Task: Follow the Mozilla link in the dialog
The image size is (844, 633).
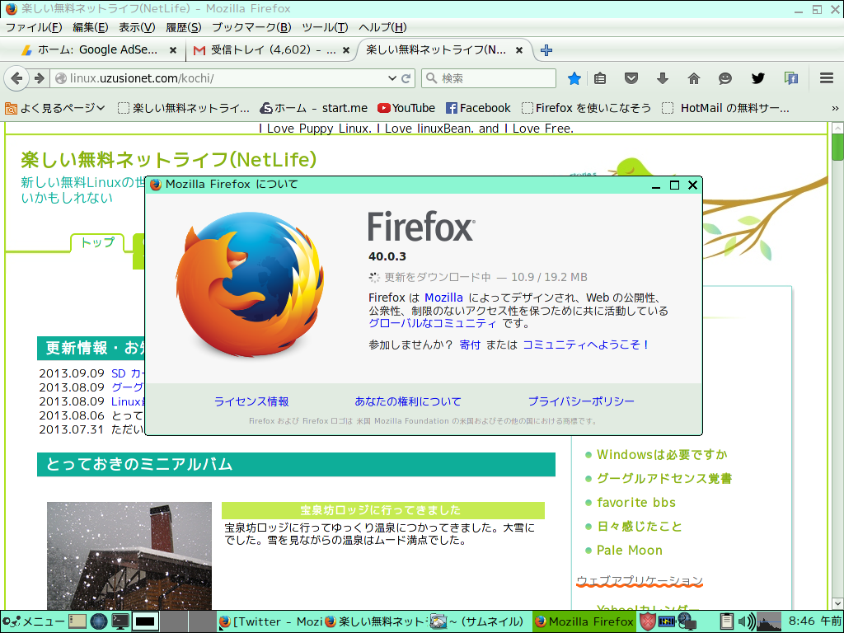Action: click(443, 298)
